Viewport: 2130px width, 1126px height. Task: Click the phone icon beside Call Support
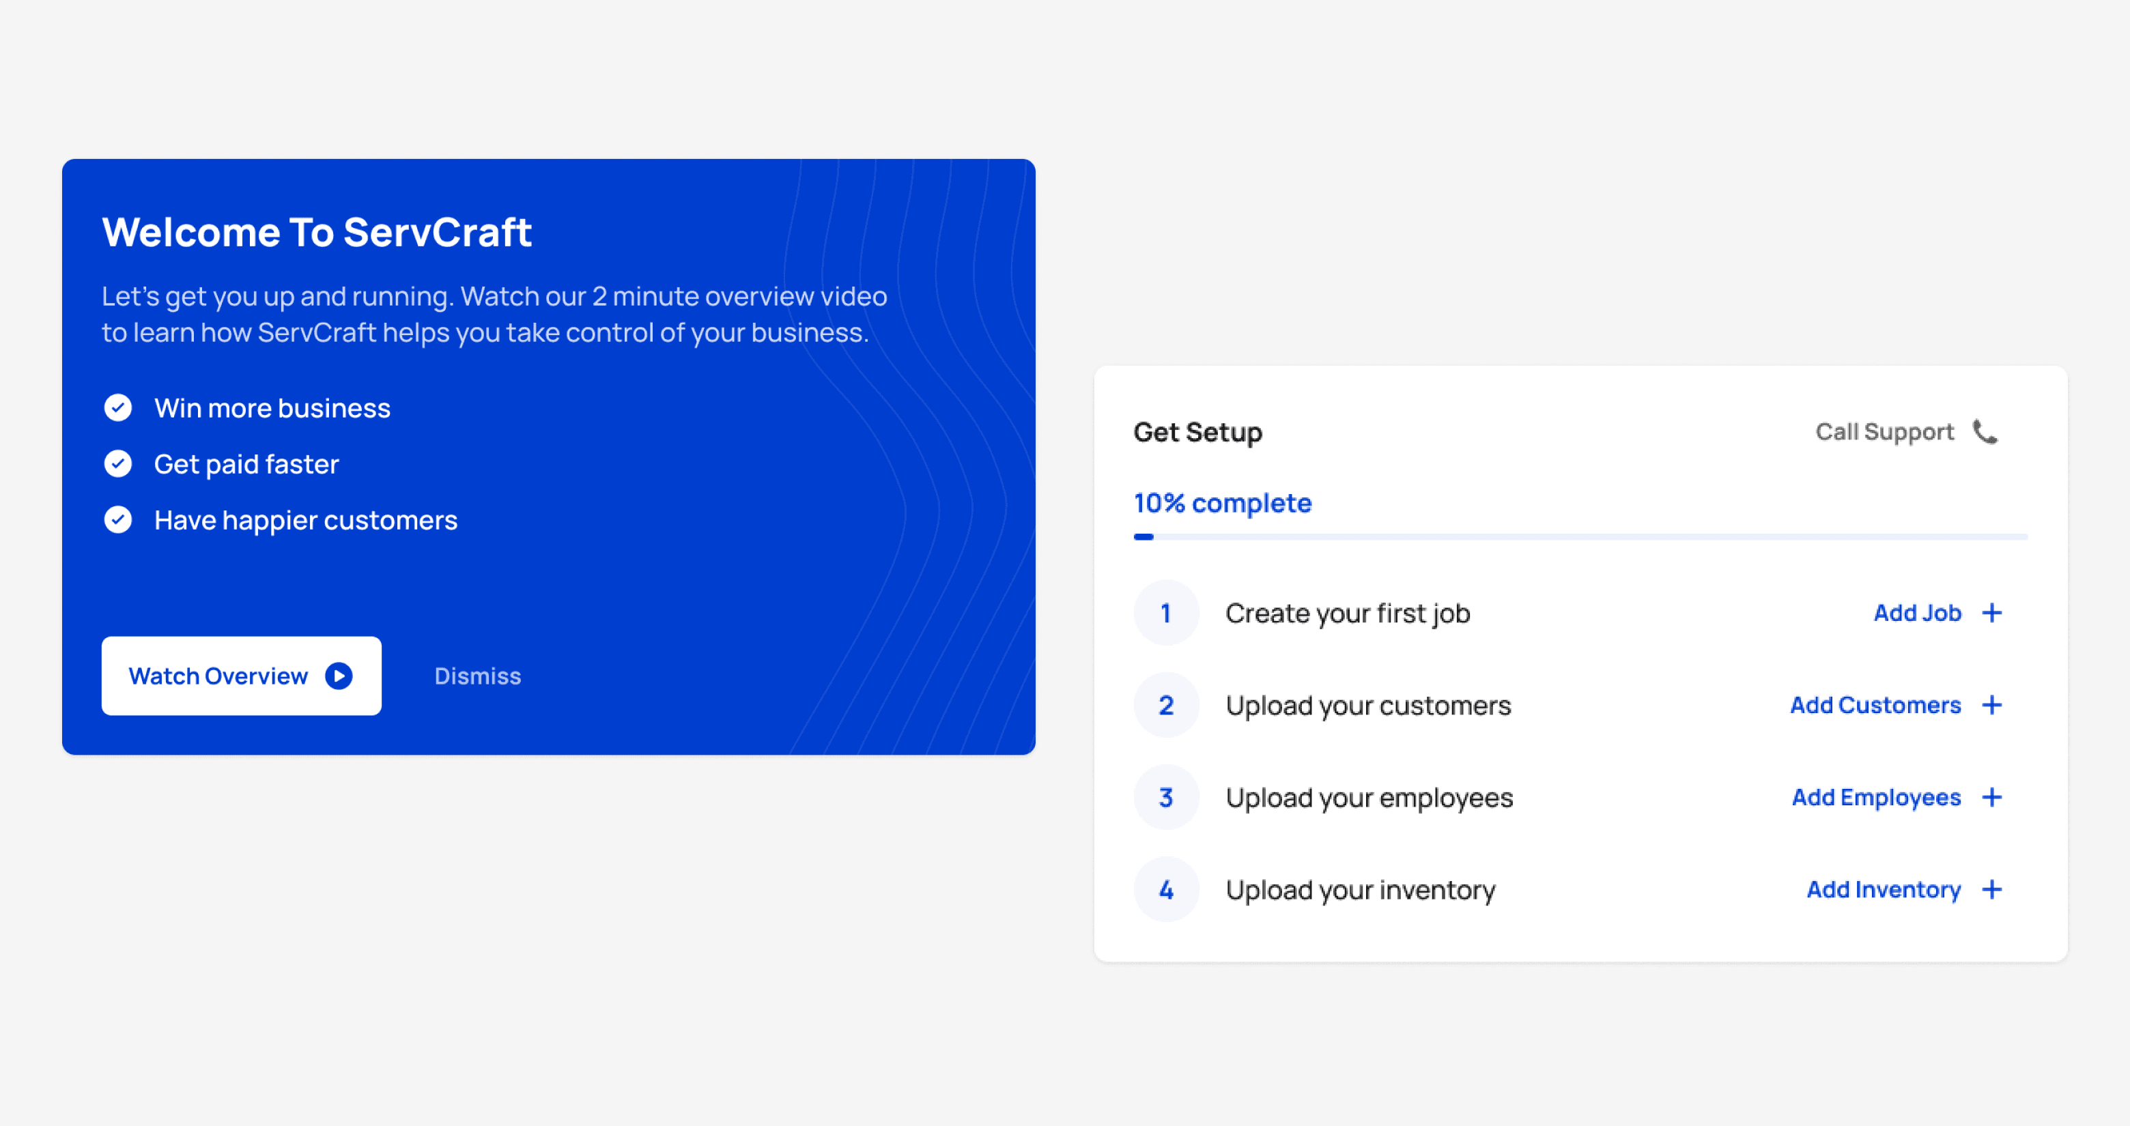[1985, 431]
